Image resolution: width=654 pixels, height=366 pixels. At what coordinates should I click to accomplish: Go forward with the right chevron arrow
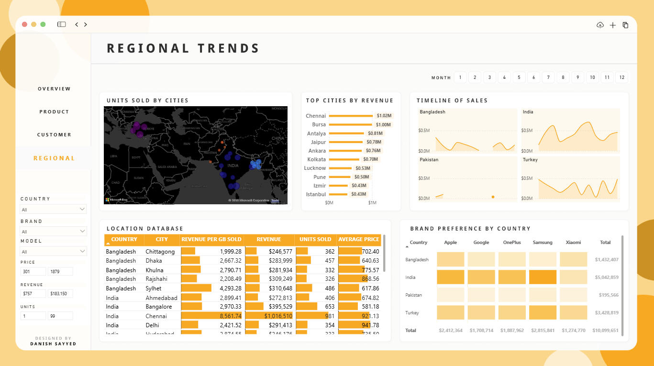86,24
